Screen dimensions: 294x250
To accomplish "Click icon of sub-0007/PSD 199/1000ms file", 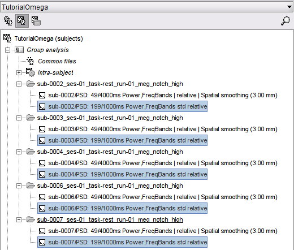I will [42, 242].
